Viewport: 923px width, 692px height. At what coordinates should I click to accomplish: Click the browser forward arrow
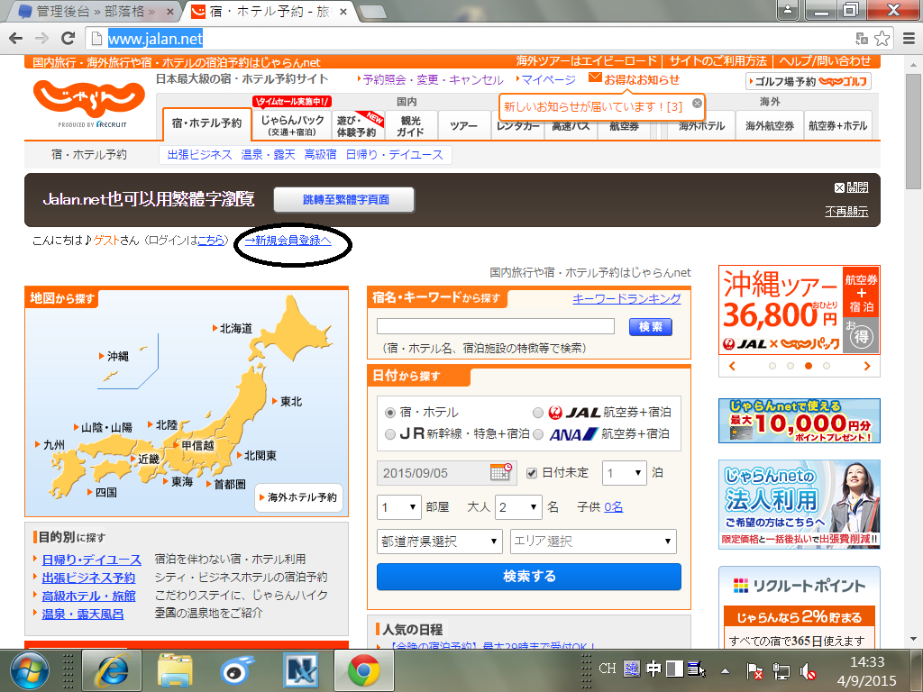41,39
